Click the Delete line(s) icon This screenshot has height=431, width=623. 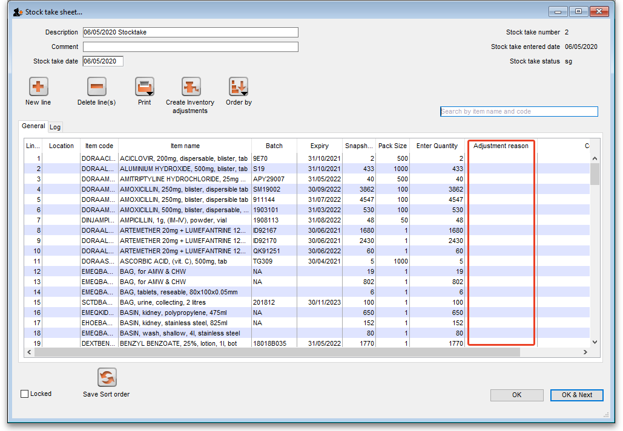pos(96,87)
